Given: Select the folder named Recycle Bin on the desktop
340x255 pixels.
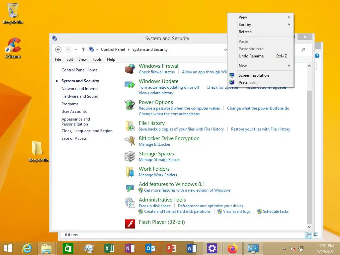Looking at the screenshot, I should pos(39,151).
